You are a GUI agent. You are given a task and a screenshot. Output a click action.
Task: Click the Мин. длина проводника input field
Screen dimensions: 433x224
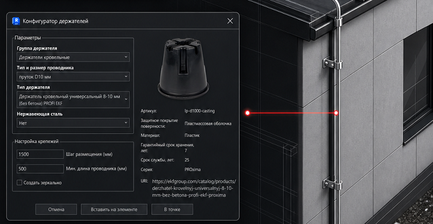click(x=40, y=169)
